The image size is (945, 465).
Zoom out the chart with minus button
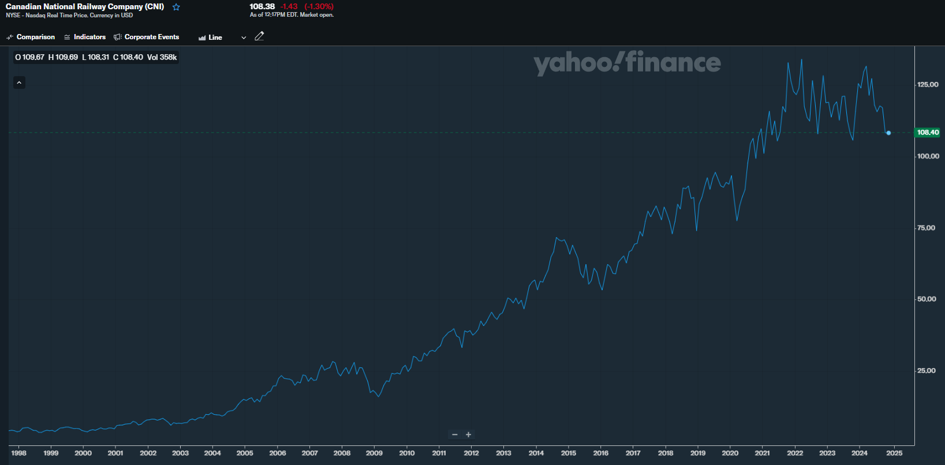tap(455, 434)
